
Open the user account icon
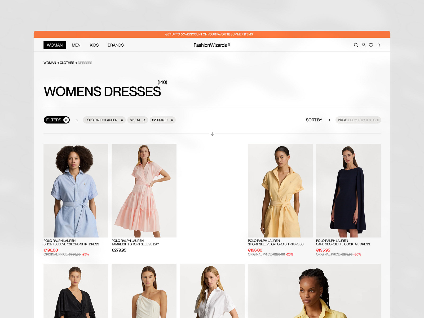pos(364,45)
